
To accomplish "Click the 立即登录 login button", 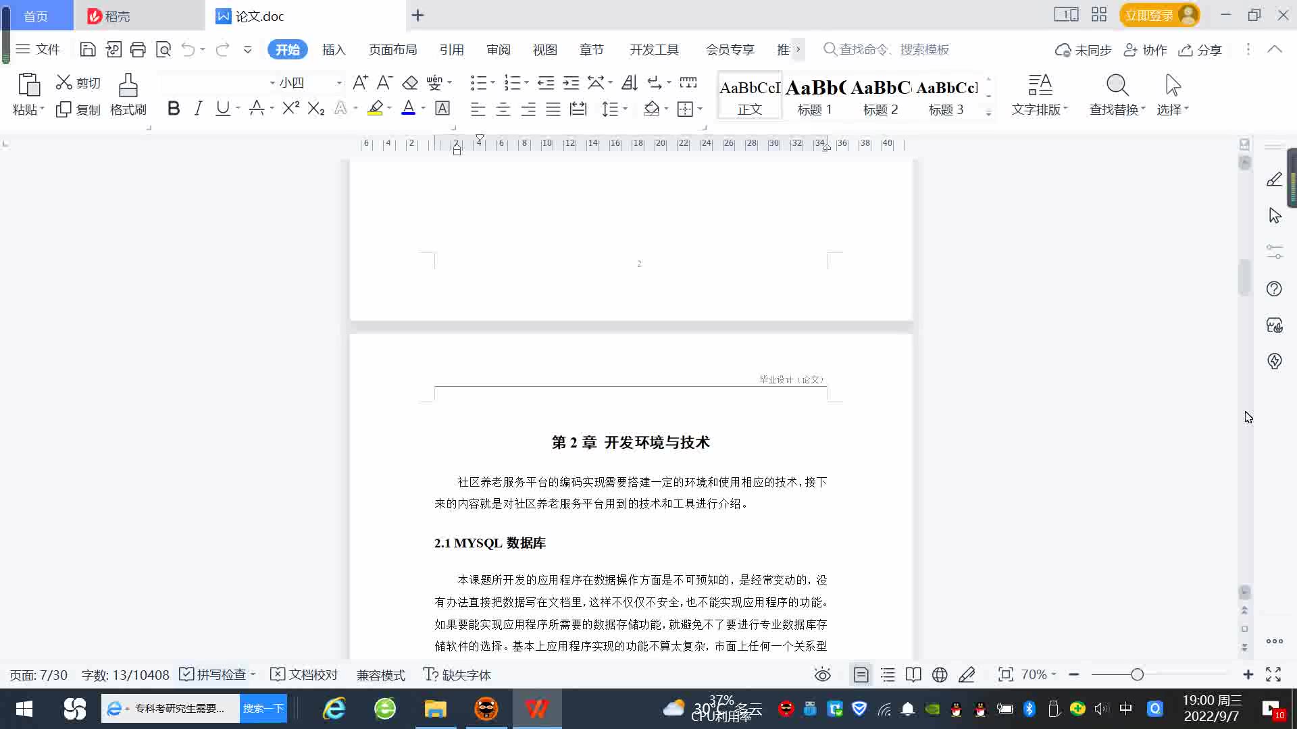I will pos(1149,16).
